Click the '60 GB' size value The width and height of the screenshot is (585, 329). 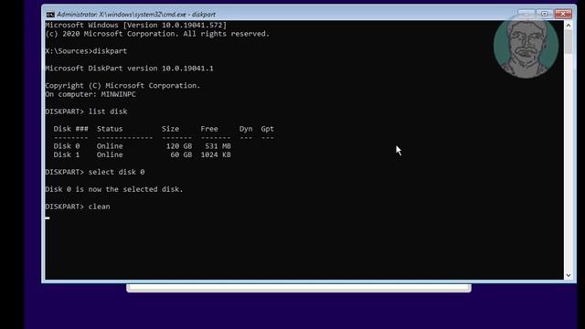(x=181, y=154)
